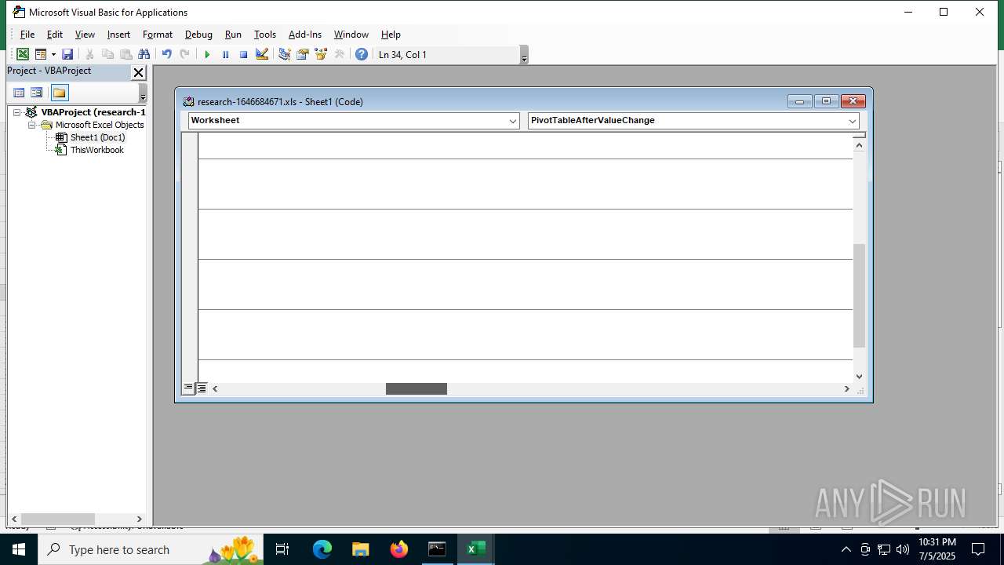Open the Format menu
This screenshot has width=1004, height=565.
[x=158, y=35]
